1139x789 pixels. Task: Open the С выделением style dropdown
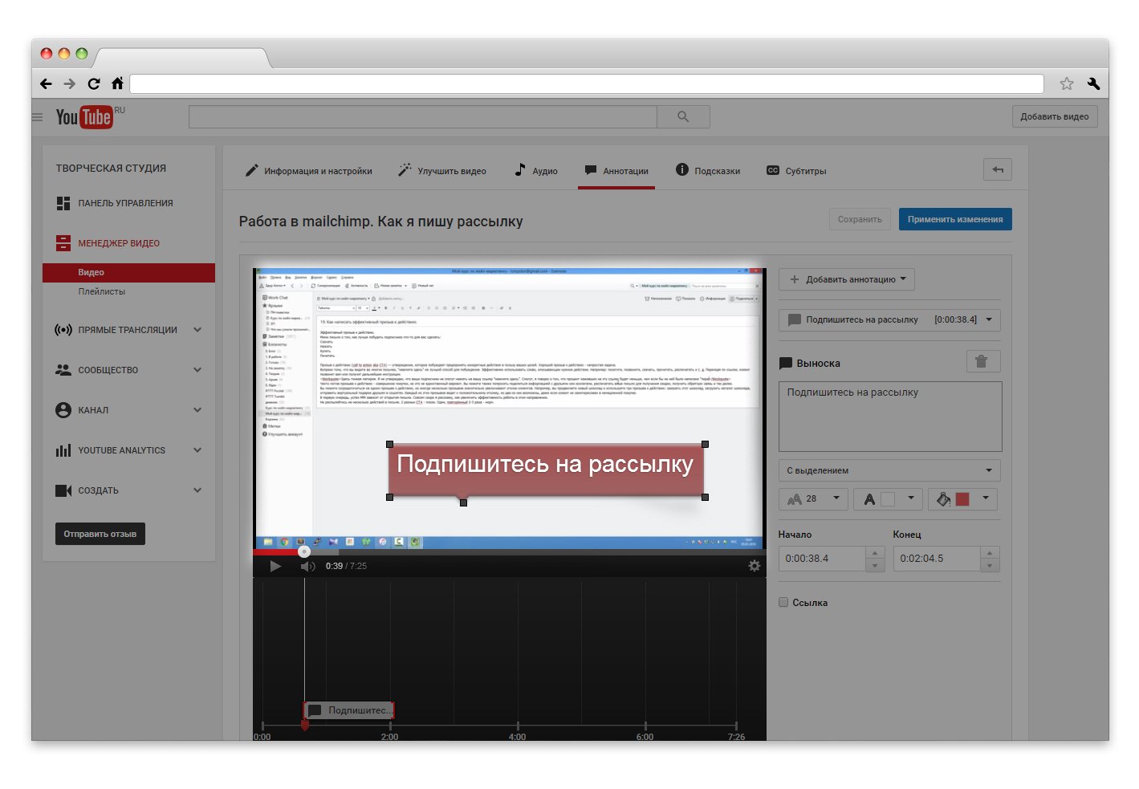click(889, 470)
